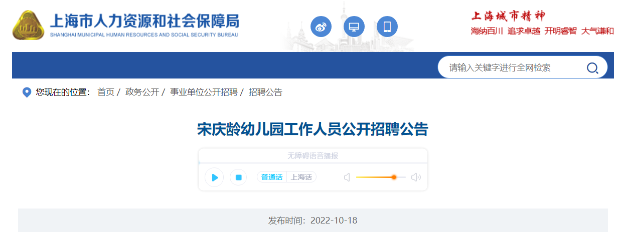Click the 上海城市精神 banner heading
The height and width of the screenshot is (241, 618).
point(508,16)
